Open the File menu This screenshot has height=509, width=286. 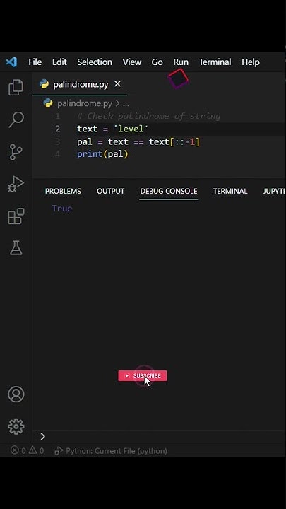point(35,62)
